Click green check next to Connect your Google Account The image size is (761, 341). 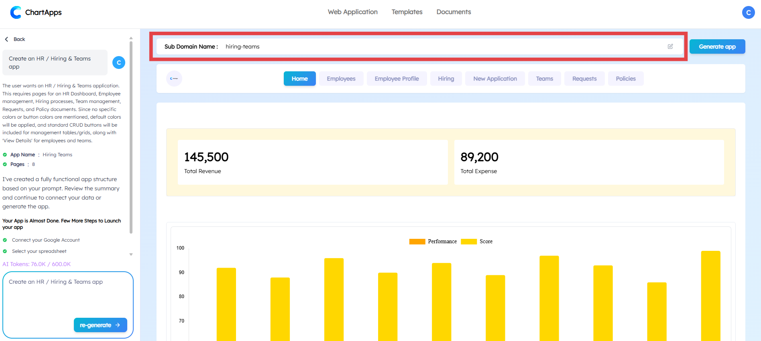click(x=5, y=240)
